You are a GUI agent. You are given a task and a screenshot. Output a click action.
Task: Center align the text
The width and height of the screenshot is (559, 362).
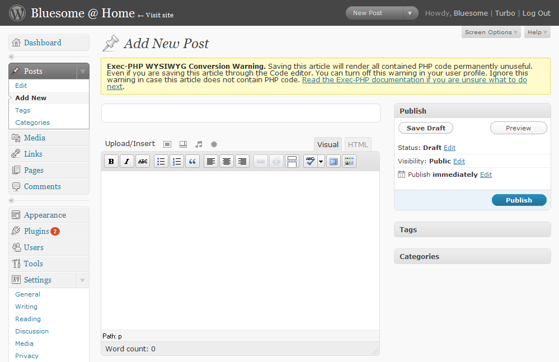click(x=227, y=162)
